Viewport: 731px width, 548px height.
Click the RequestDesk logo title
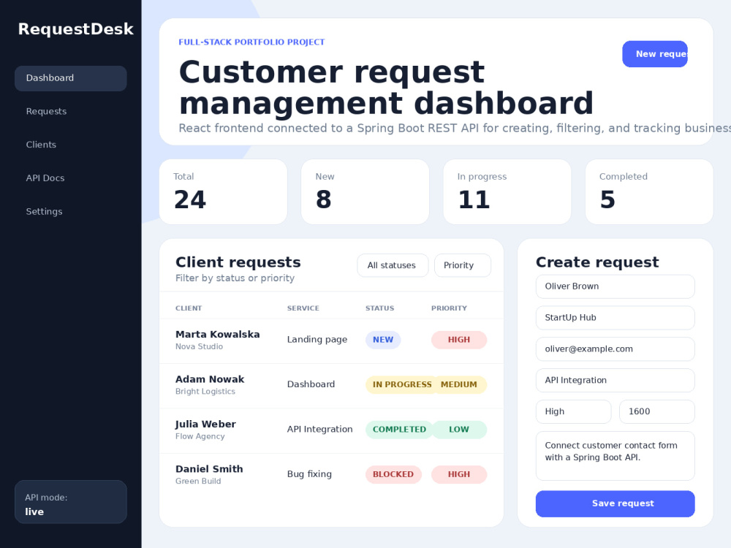[75, 29]
